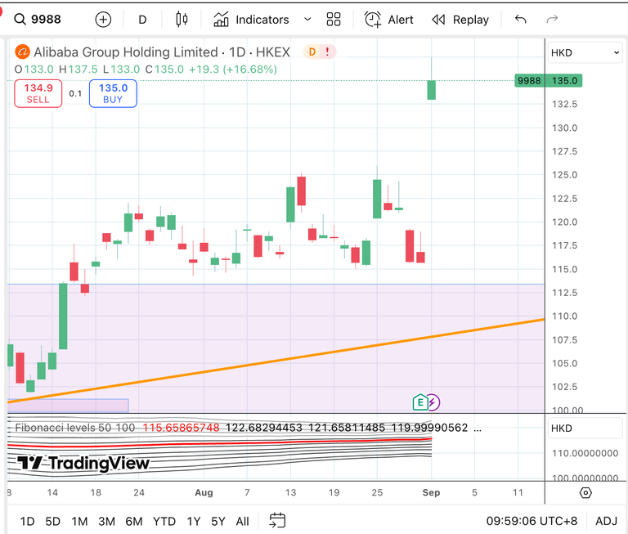Click the Alibaba logo icon
Image resolution: width=628 pixels, height=534 pixels.
(22, 52)
